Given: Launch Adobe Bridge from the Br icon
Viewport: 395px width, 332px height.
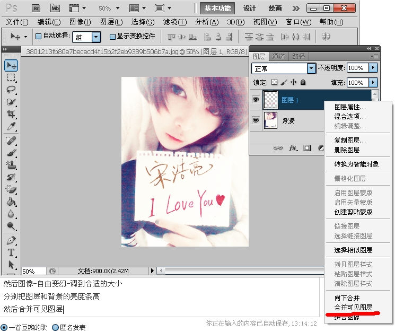Looking at the screenshot, I should click(36, 8).
